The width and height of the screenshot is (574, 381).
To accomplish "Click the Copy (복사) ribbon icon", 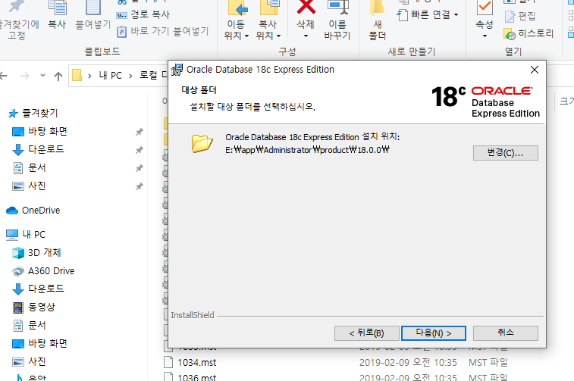I will pyautogui.click(x=57, y=14).
